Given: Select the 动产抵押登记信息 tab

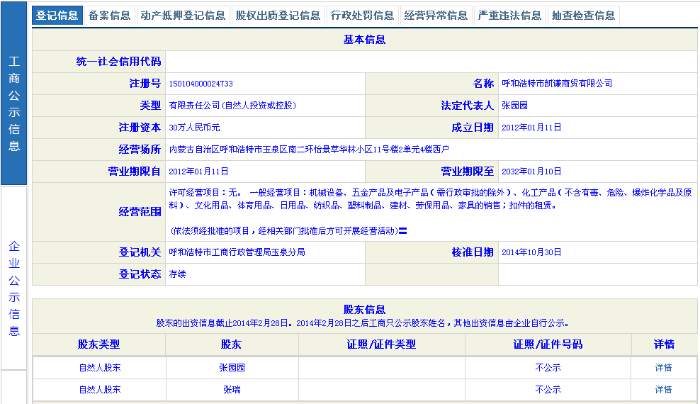Looking at the screenshot, I should click(183, 16).
